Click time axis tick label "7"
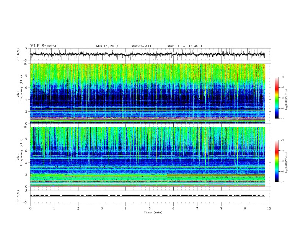Viewport: 303px width, 234px height. pyautogui.click(x=197, y=208)
